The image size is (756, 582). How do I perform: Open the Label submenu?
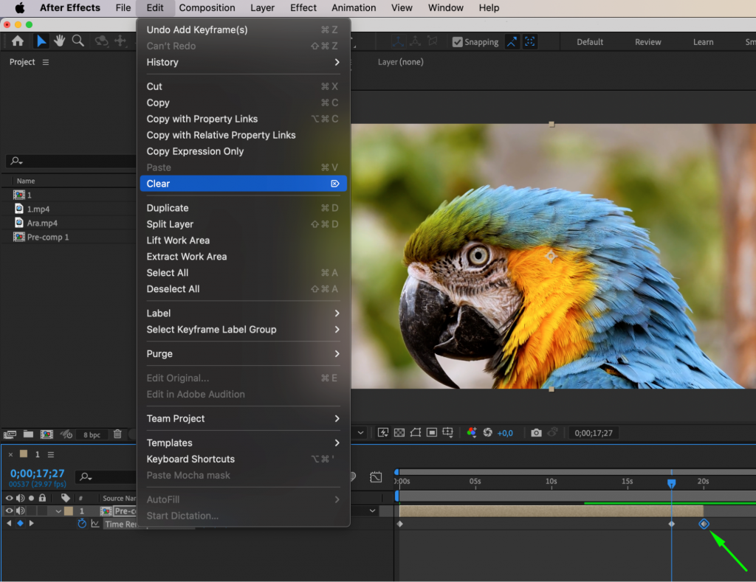244,313
